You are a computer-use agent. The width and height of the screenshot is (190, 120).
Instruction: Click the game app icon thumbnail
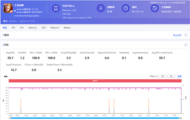(x=8, y=8)
